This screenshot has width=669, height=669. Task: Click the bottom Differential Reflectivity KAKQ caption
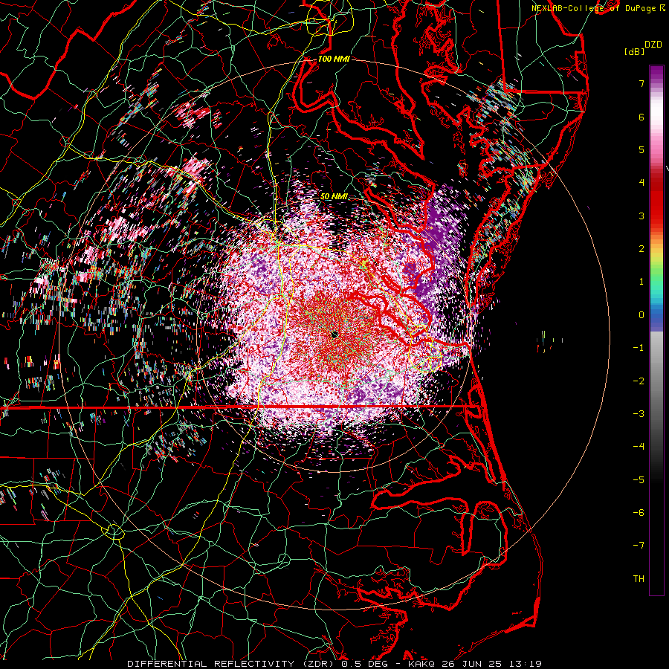tap(334, 664)
